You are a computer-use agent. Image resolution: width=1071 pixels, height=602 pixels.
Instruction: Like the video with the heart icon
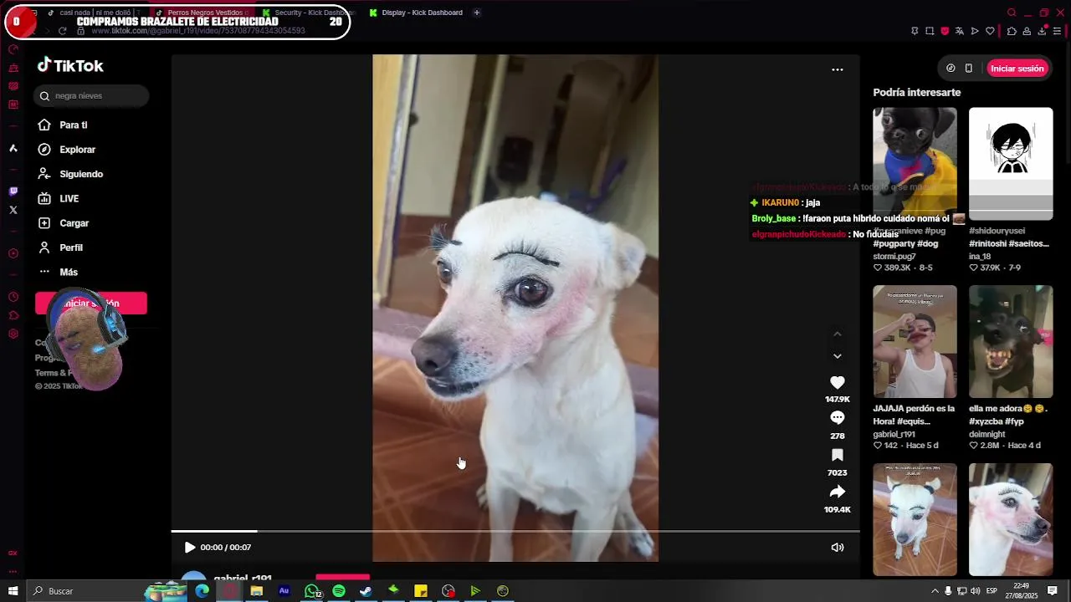[x=837, y=382]
